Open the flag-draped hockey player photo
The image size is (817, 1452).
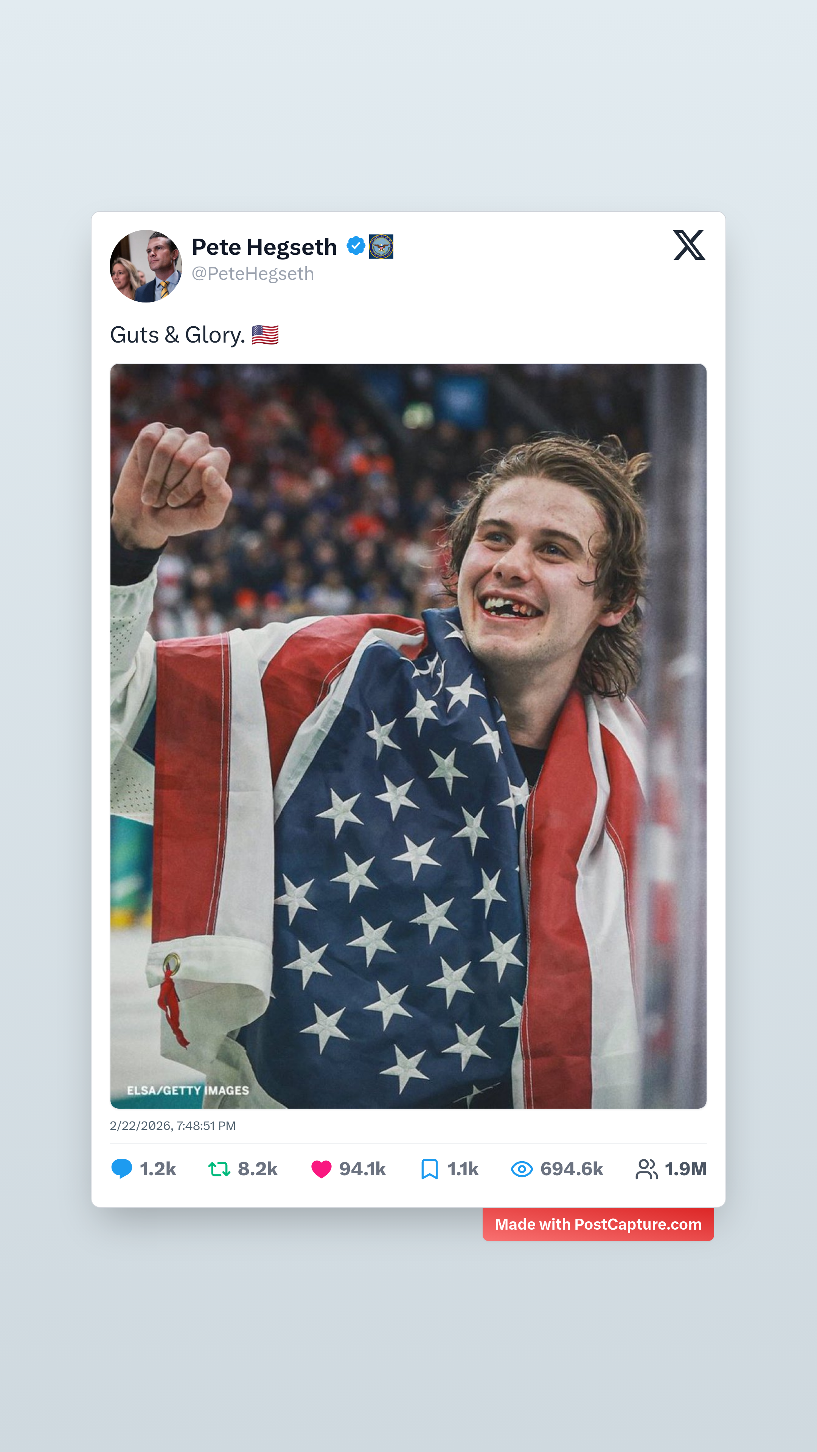(408, 736)
